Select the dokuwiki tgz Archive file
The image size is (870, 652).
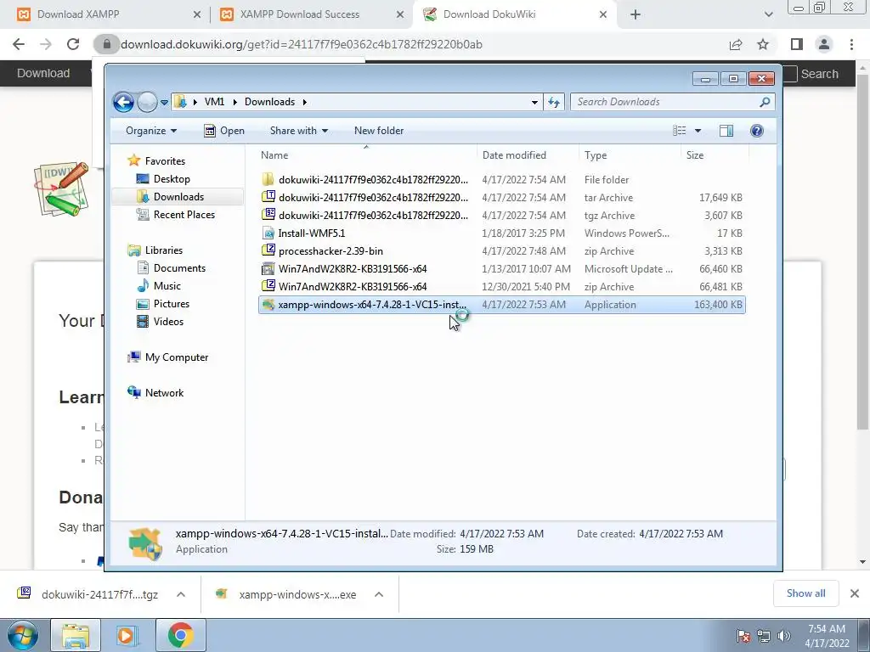(501, 215)
